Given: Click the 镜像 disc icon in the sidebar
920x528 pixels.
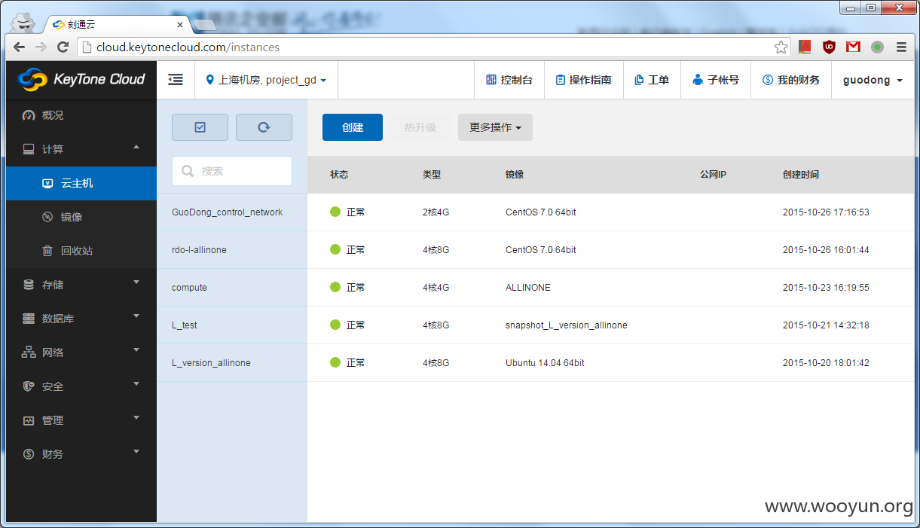Looking at the screenshot, I should click(x=47, y=217).
